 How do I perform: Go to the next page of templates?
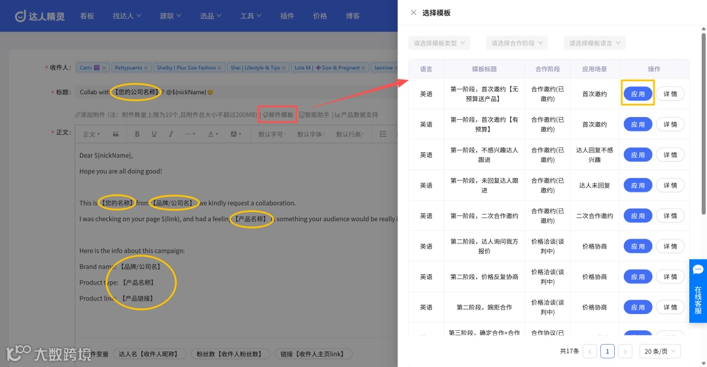tap(625, 351)
